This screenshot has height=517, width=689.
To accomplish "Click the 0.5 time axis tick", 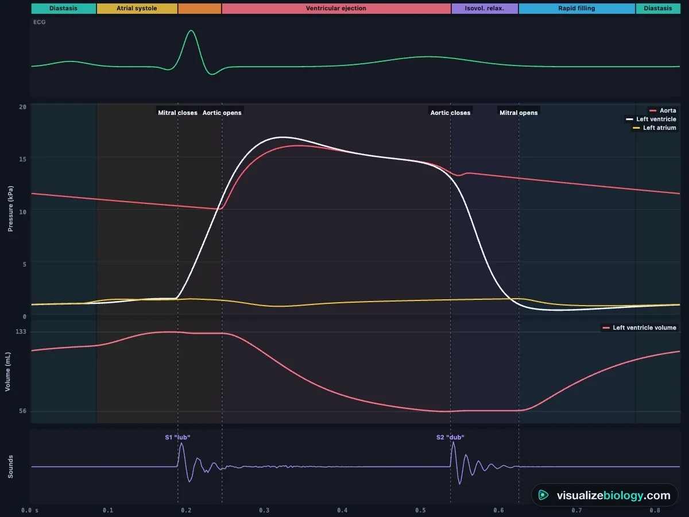I will click(420, 510).
